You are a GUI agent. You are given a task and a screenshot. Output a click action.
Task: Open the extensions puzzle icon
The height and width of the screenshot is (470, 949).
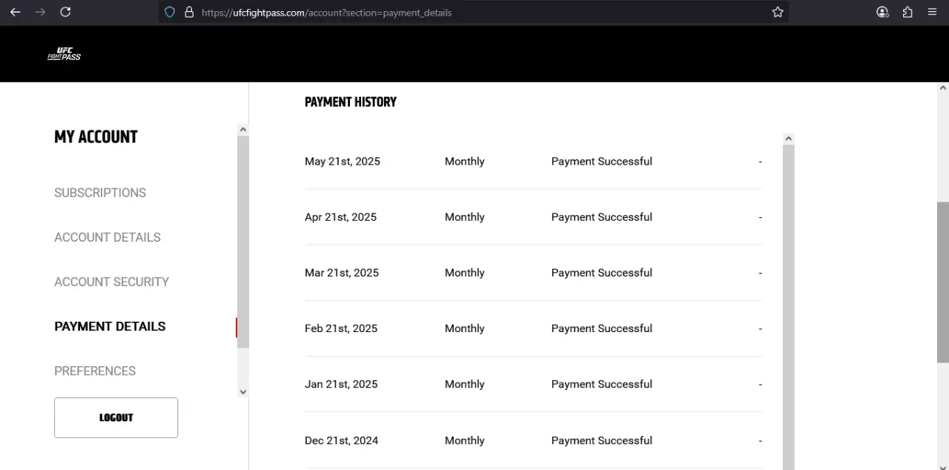[x=907, y=12]
